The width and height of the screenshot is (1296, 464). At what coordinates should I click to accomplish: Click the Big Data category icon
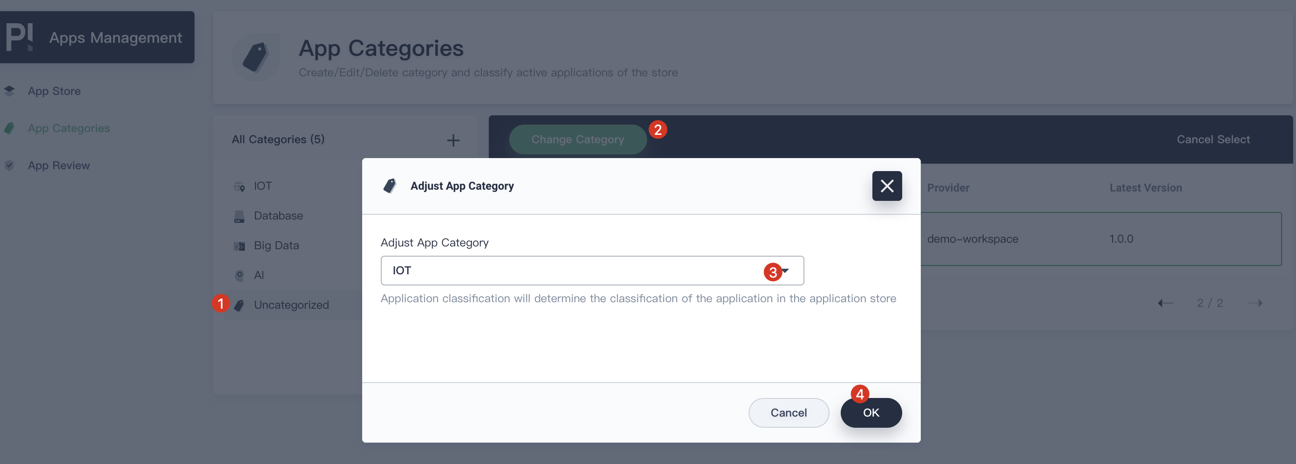point(239,246)
